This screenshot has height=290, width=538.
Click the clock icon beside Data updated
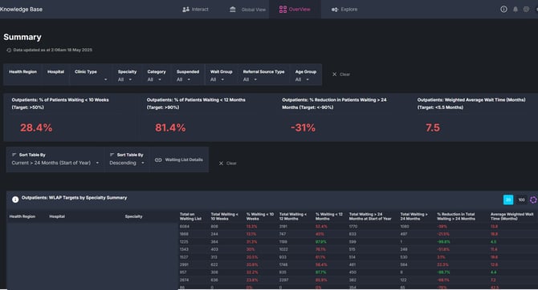9,50
